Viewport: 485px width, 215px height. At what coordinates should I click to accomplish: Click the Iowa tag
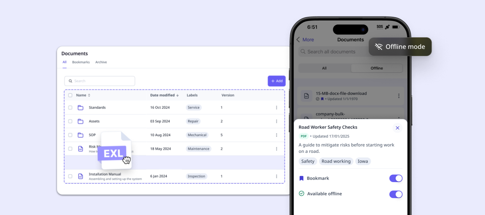(363, 161)
